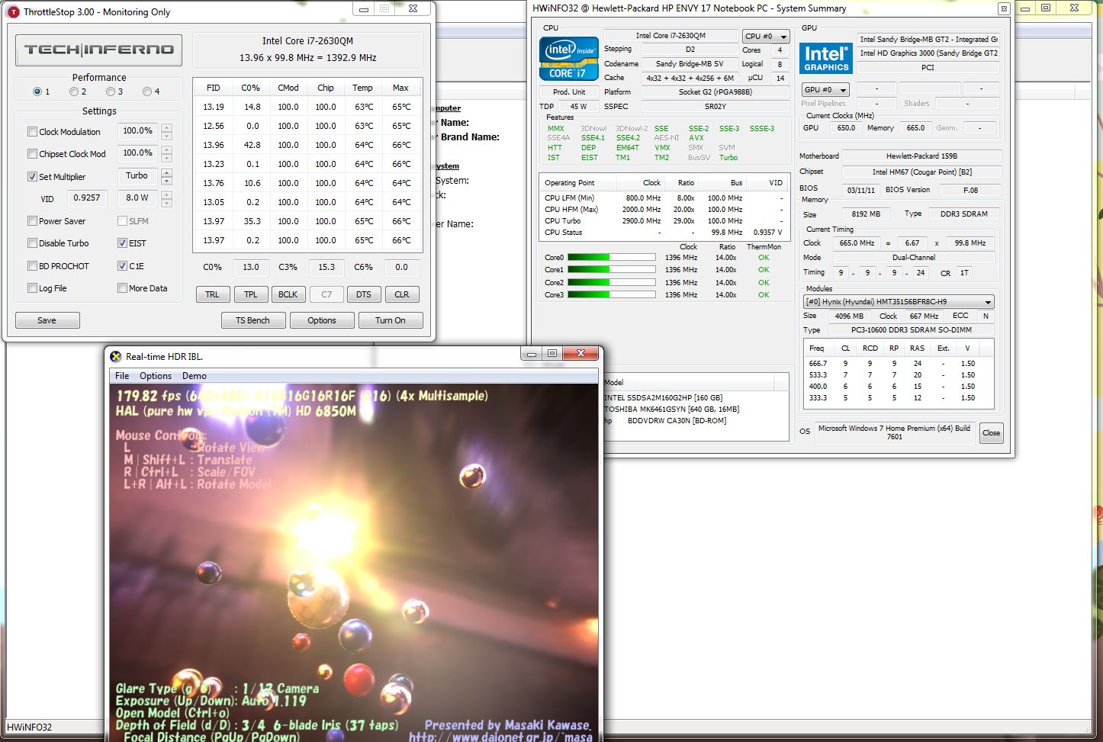Viewport: 1103px width, 742px height.
Task: Open the CPU #0 selector dropdown
Action: tap(765, 37)
